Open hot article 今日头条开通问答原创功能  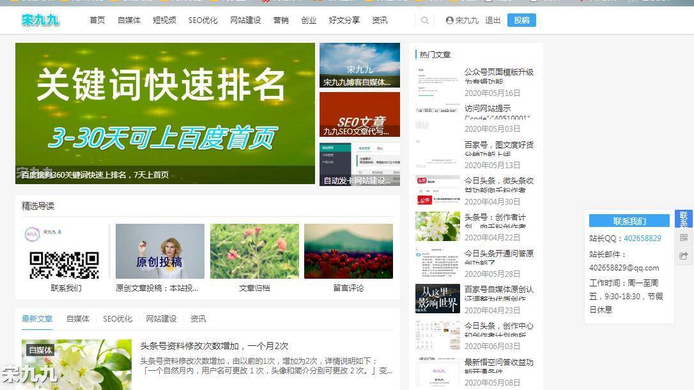[499, 258]
